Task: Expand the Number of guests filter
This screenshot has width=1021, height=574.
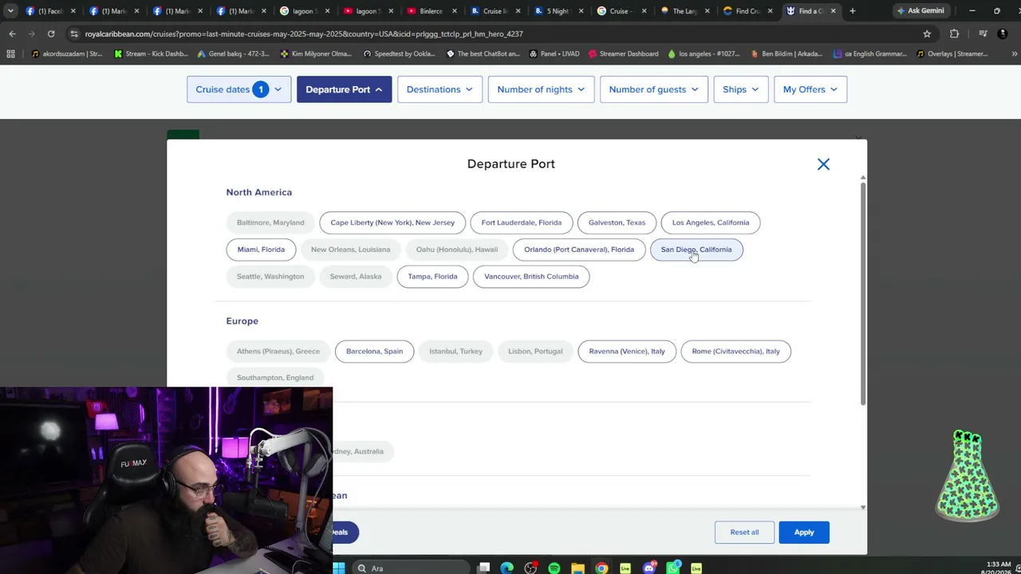Action: click(x=654, y=89)
